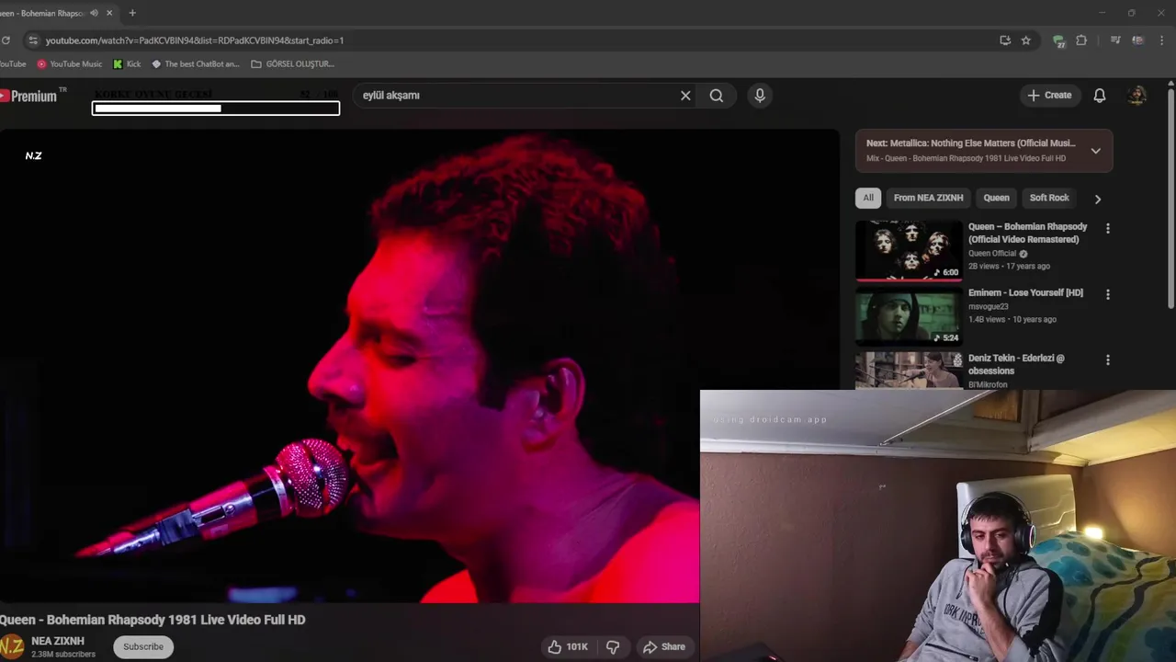Select the From NEA ZIXNH chip

[x=928, y=198]
